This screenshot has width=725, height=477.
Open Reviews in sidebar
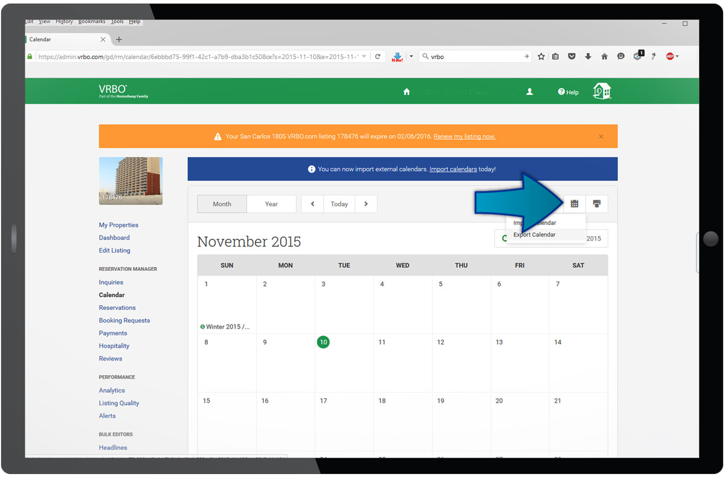pyautogui.click(x=111, y=358)
